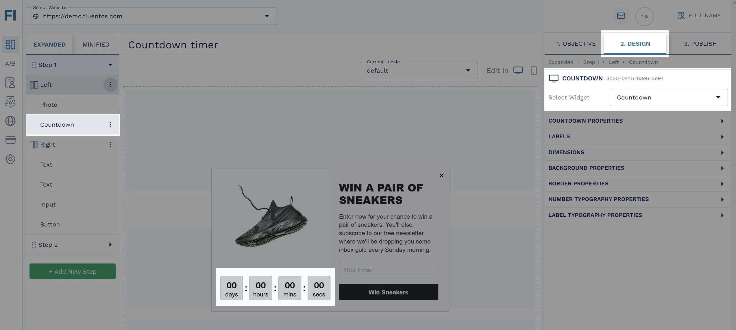This screenshot has width=736, height=330.
Task: Go to 1. OBJECTIVE tab
Action: pos(576,44)
